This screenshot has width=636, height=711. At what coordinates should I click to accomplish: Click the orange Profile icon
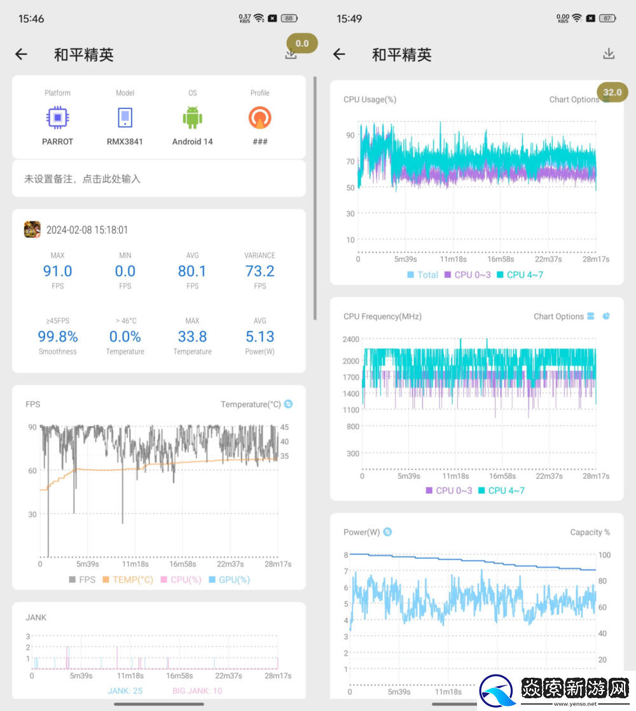(259, 117)
